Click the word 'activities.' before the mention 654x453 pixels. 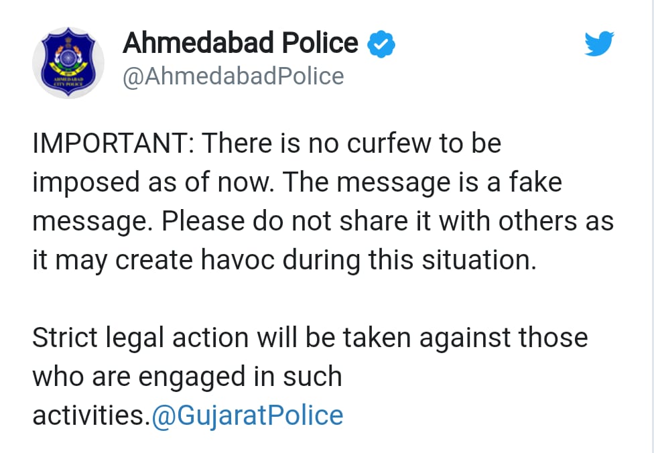click(91, 416)
